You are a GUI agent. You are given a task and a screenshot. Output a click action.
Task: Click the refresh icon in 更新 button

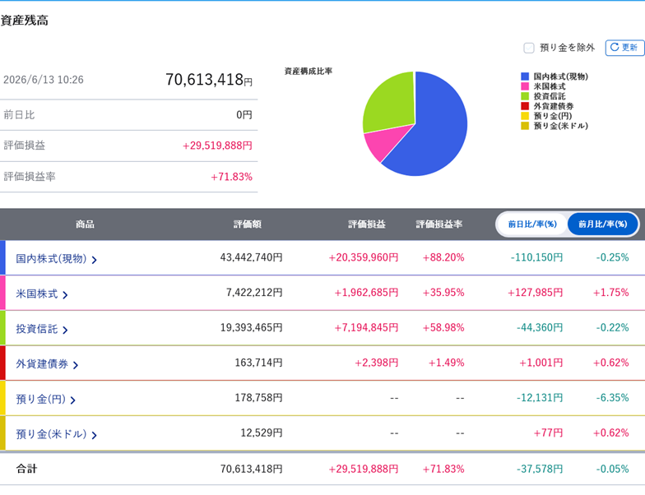pyautogui.click(x=614, y=48)
